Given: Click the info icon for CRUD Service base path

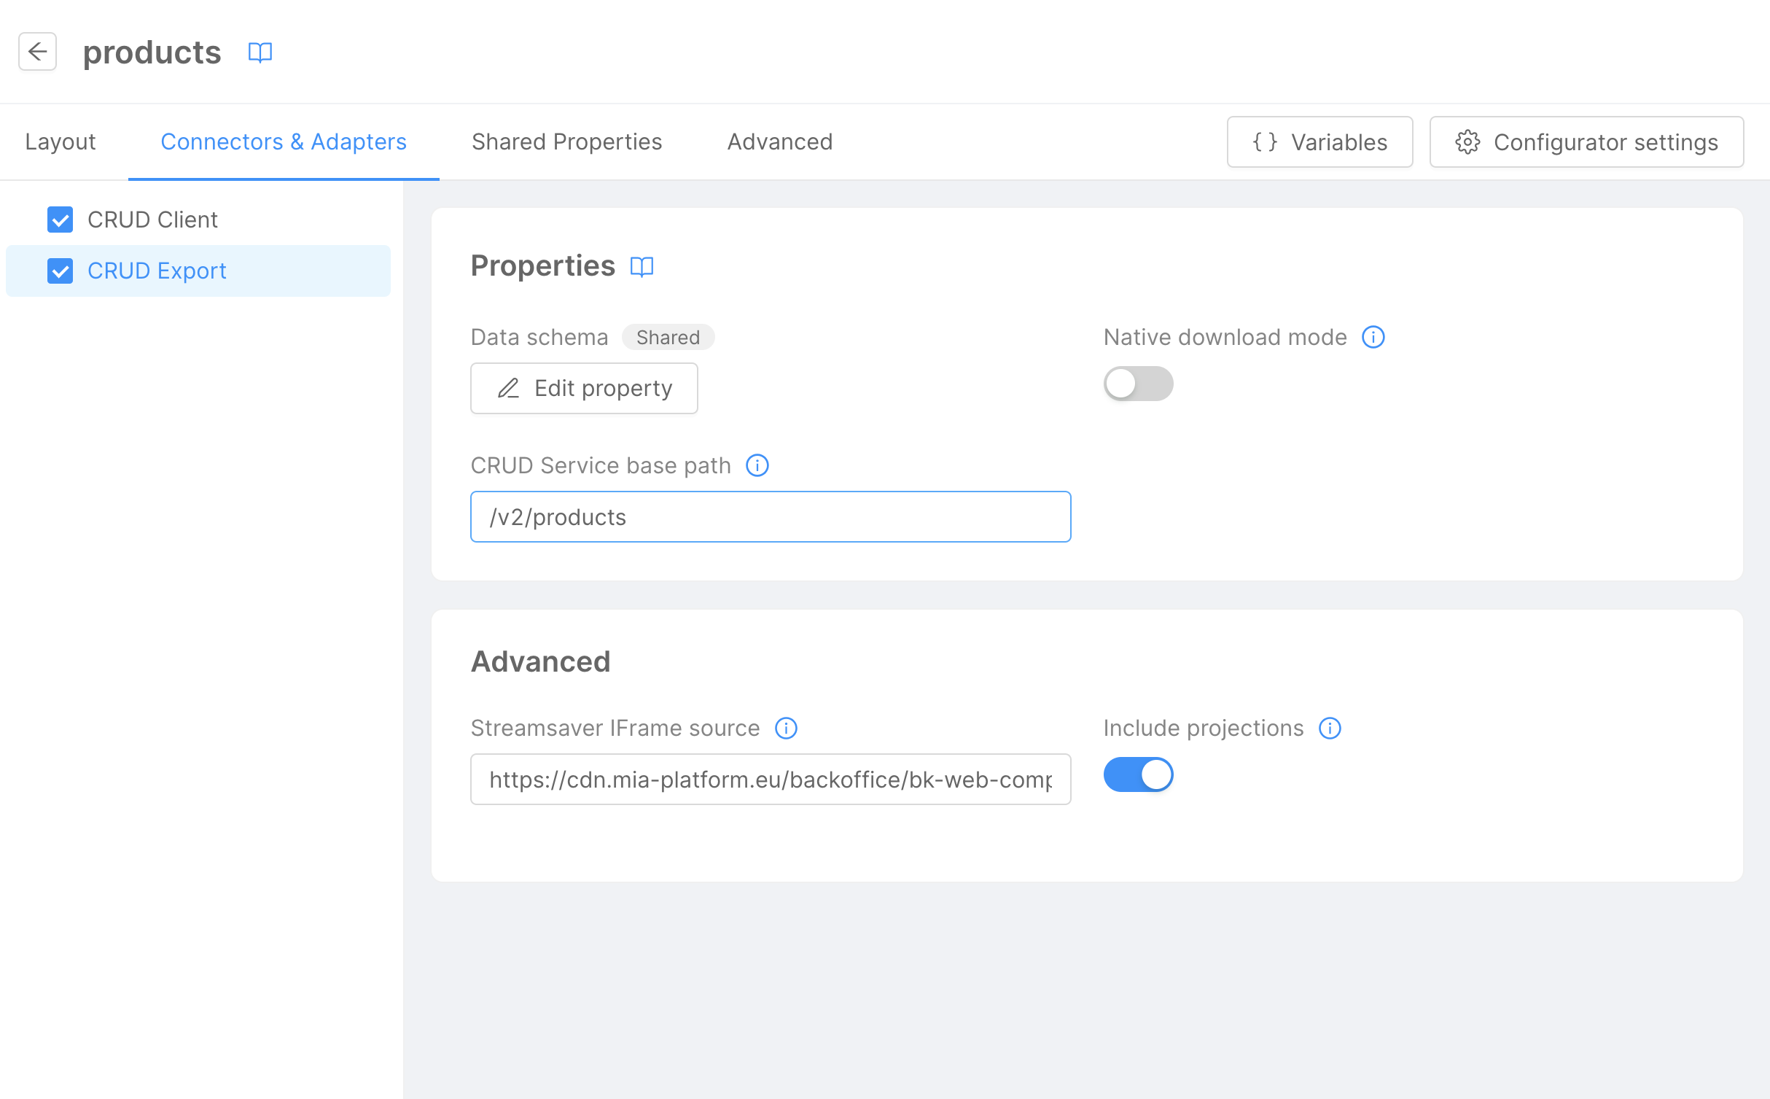Looking at the screenshot, I should pos(757,465).
